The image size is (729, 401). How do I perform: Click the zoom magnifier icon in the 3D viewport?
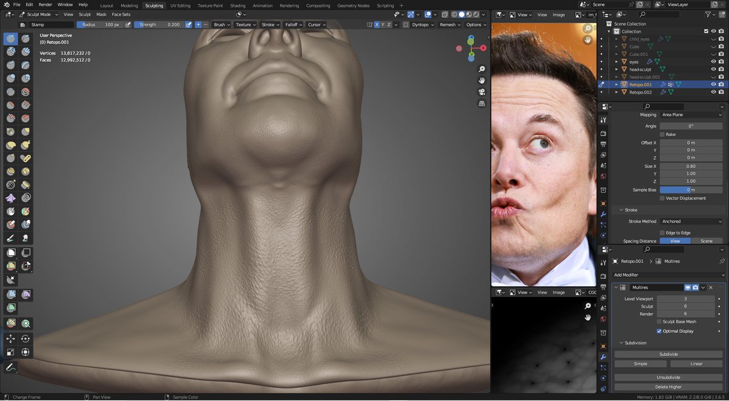(482, 69)
